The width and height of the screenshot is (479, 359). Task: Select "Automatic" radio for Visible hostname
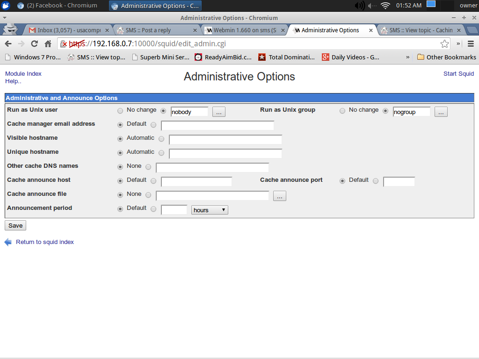120,139
